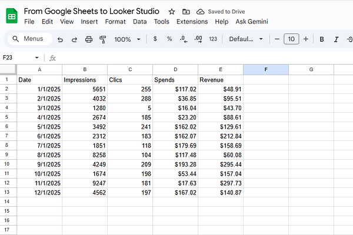Open the Insert menu
Image resolution: width=353 pixels, height=235 pixels.
click(x=89, y=22)
